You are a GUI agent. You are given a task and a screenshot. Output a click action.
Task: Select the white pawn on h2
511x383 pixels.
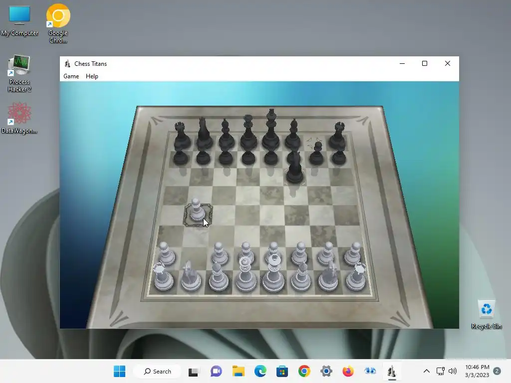pyautogui.click(x=353, y=253)
